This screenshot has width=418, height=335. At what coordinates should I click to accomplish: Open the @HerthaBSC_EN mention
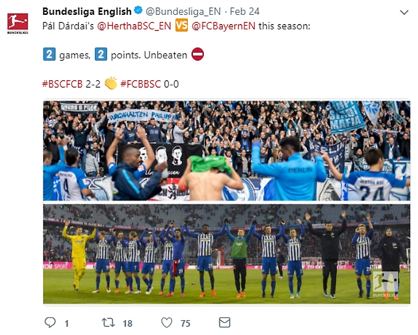point(134,26)
